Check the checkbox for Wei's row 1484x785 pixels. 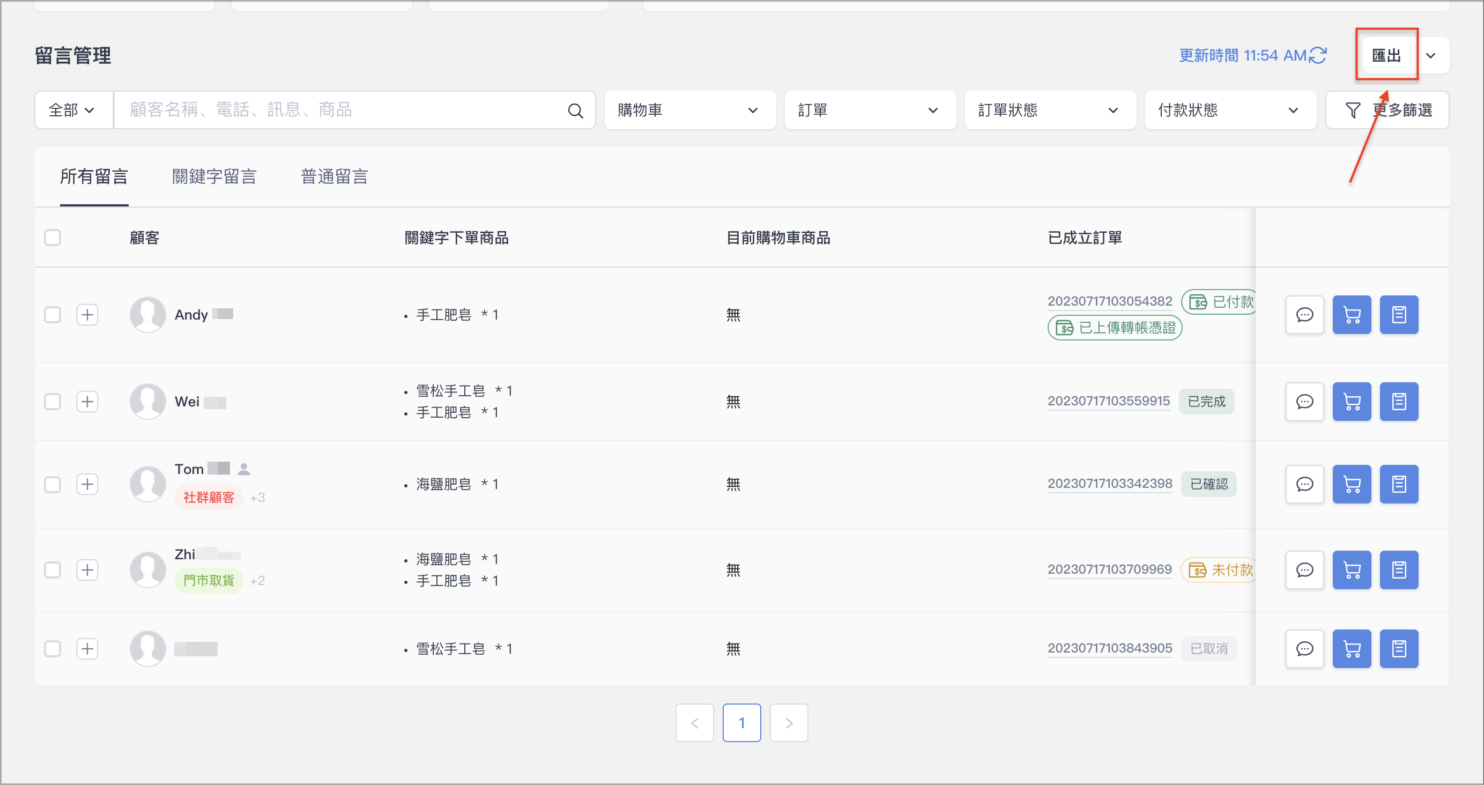pyautogui.click(x=53, y=401)
